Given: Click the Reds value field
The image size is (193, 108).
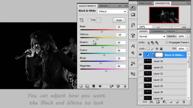Looking at the screenshot, I should point(121,27).
